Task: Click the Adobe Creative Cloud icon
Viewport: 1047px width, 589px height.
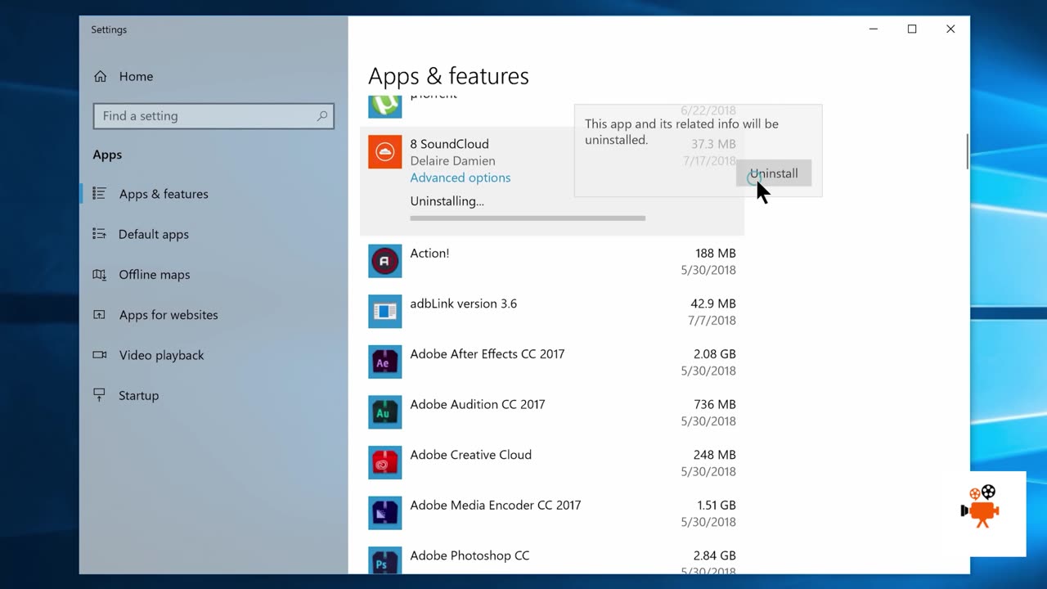Action: click(384, 463)
